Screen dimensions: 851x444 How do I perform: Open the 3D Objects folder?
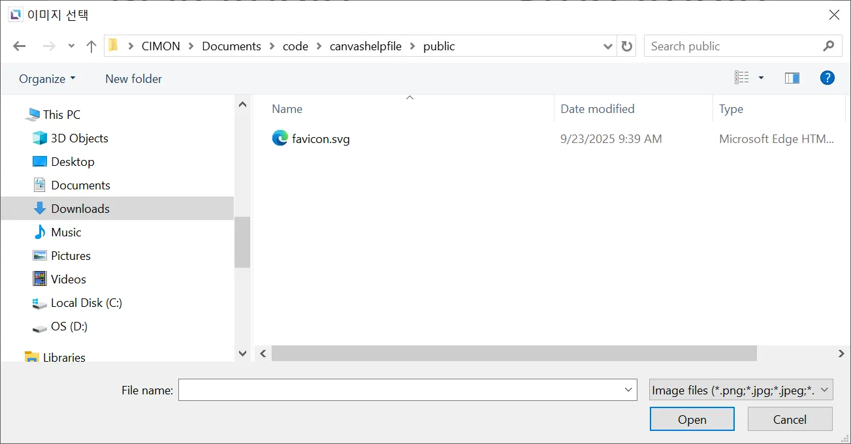tap(79, 138)
